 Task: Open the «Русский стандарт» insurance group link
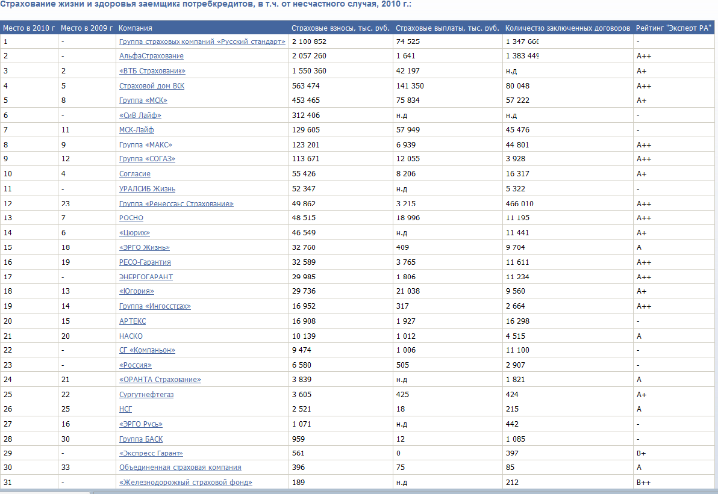pyautogui.click(x=202, y=42)
